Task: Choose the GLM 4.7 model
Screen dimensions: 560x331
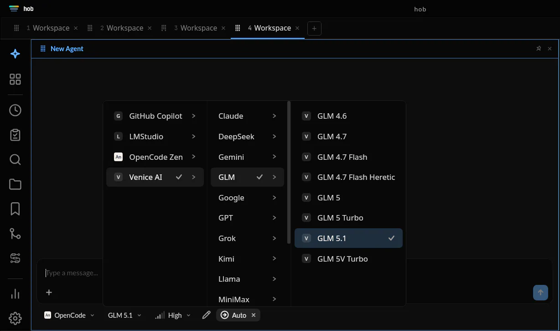Action: click(x=348, y=137)
